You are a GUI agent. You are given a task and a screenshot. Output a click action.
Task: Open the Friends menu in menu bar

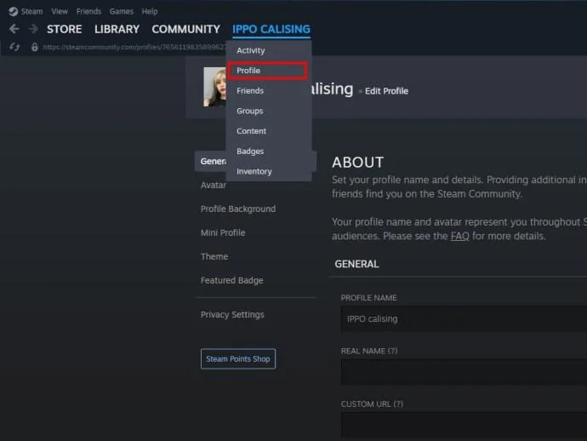coord(88,12)
